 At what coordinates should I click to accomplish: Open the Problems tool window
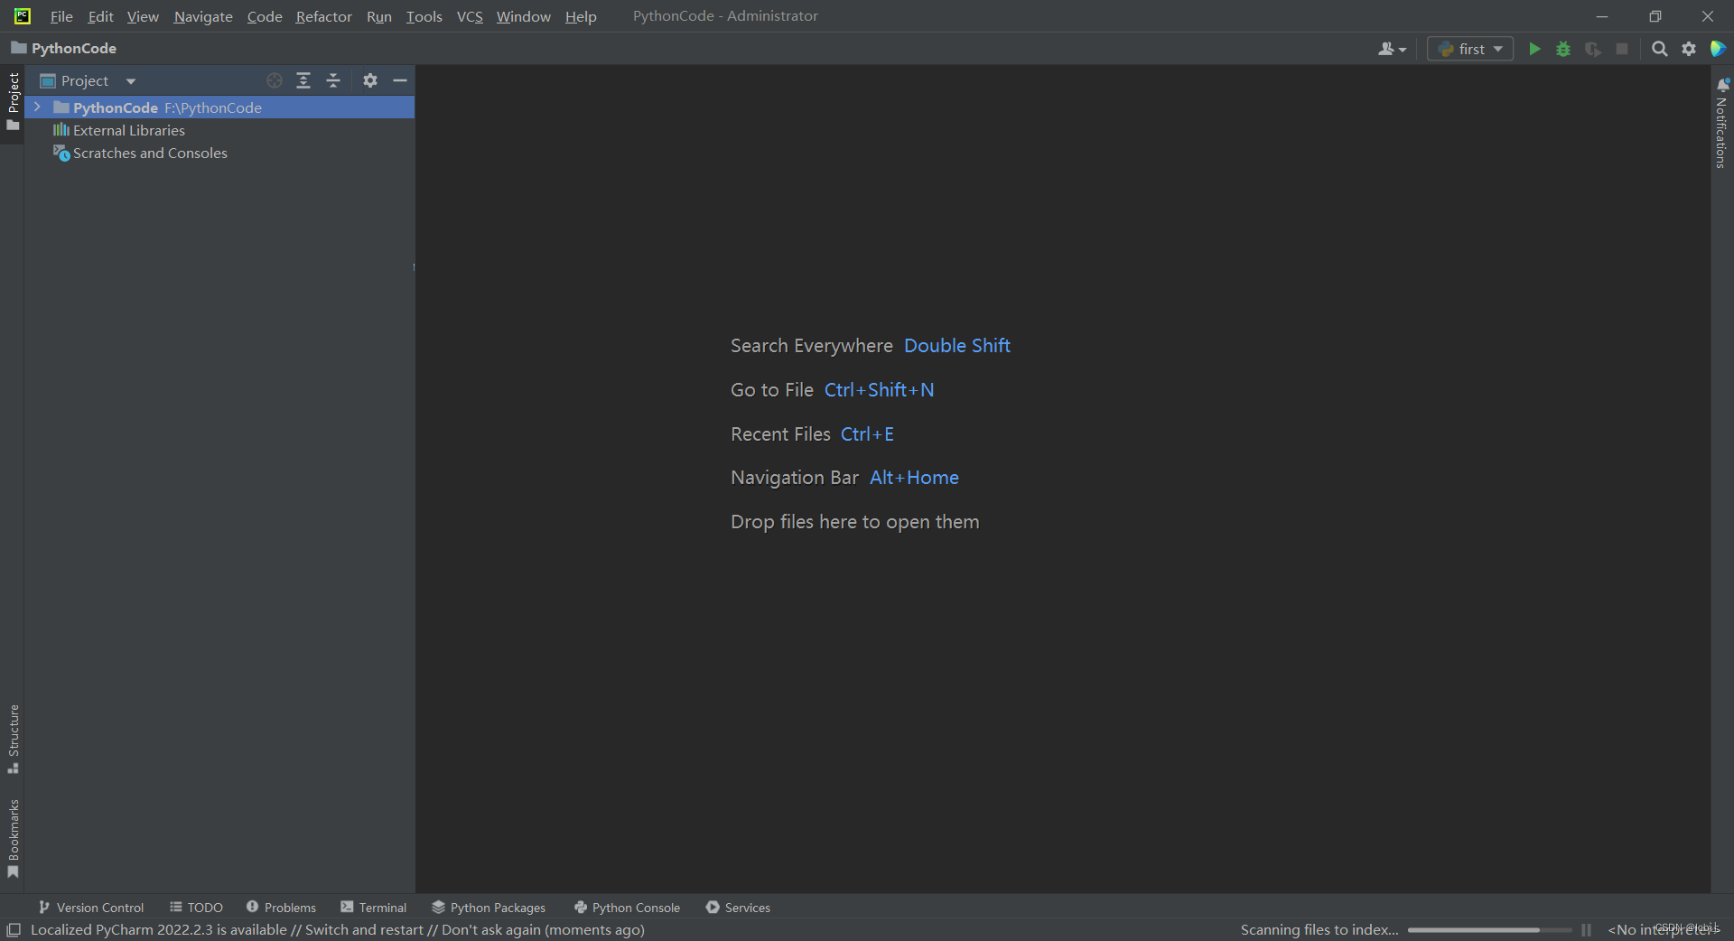pyautogui.click(x=281, y=908)
